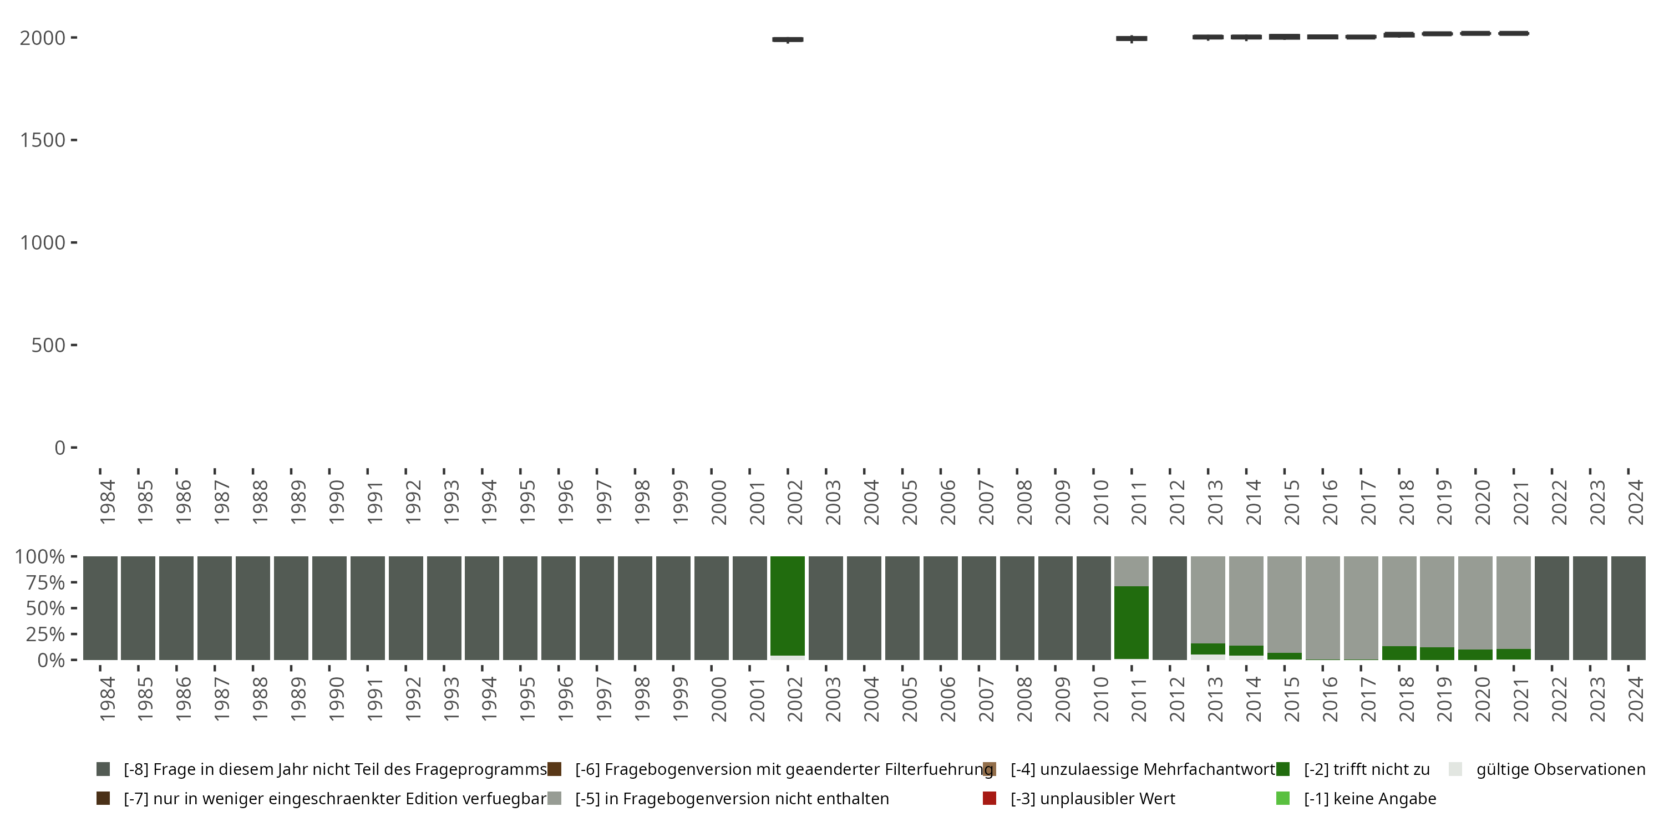1664x832 pixels.
Task: Click the 2002 boxplot marker
Action: coord(788,39)
